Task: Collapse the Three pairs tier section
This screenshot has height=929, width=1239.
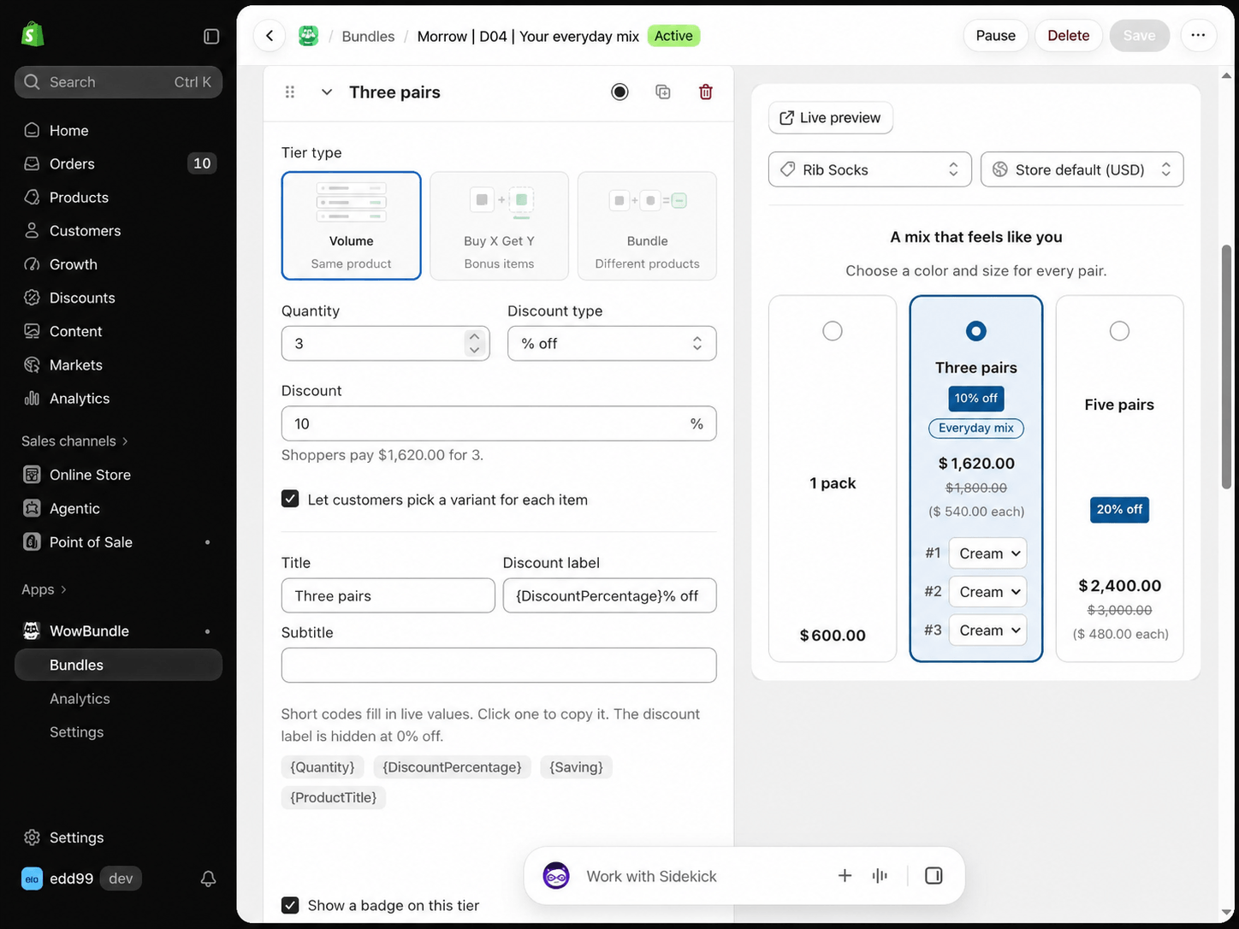Action: [327, 92]
